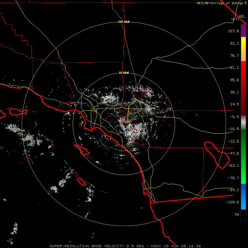Click the VEL legend title
This screenshot has height=248, width=248.
pos(242,16)
